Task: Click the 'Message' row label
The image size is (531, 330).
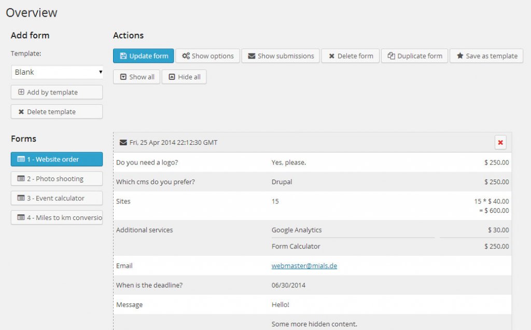Action: click(x=129, y=305)
